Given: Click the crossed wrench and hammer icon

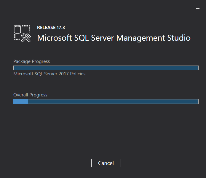Looking at the screenshot, I should (x=26, y=37).
